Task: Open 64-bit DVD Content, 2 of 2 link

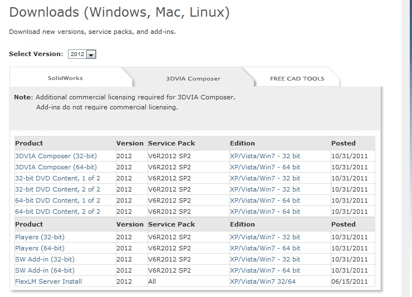Action: coord(57,212)
